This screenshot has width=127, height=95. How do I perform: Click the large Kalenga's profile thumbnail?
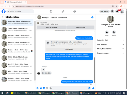(x=110, y=19)
